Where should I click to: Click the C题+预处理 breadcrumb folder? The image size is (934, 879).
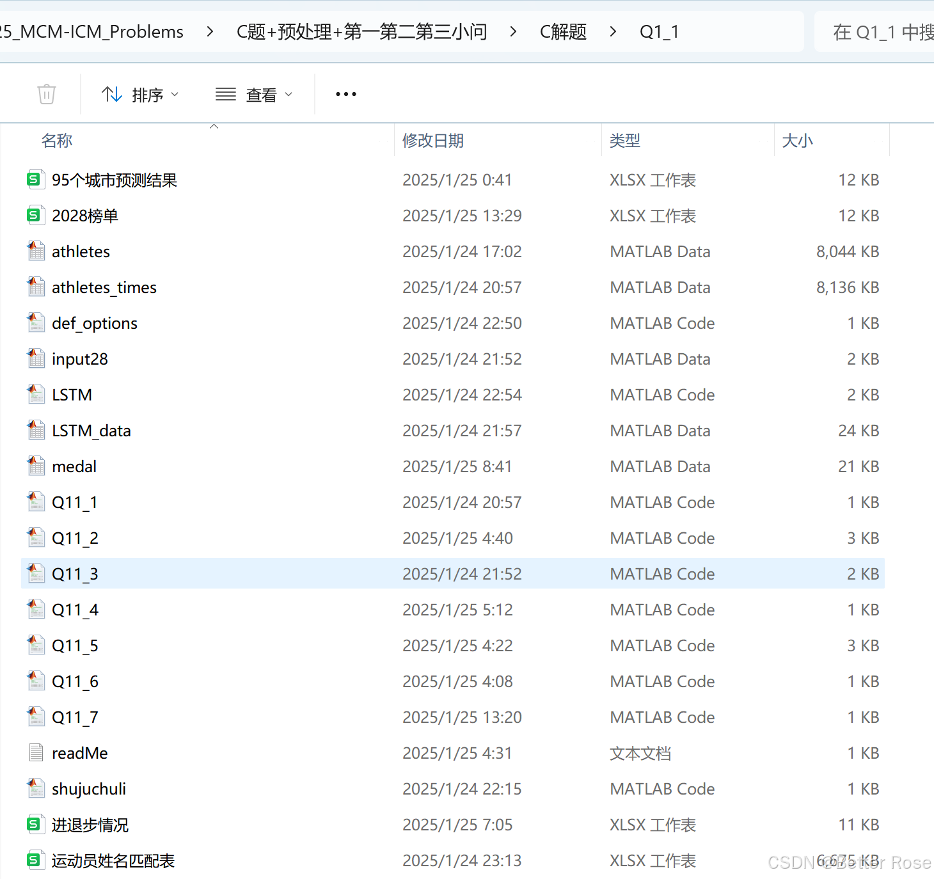tap(362, 31)
